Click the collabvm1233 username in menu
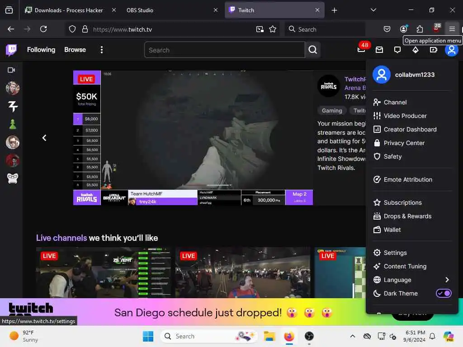The height and width of the screenshot is (347, 463). pyautogui.click(x=415, y=75)
